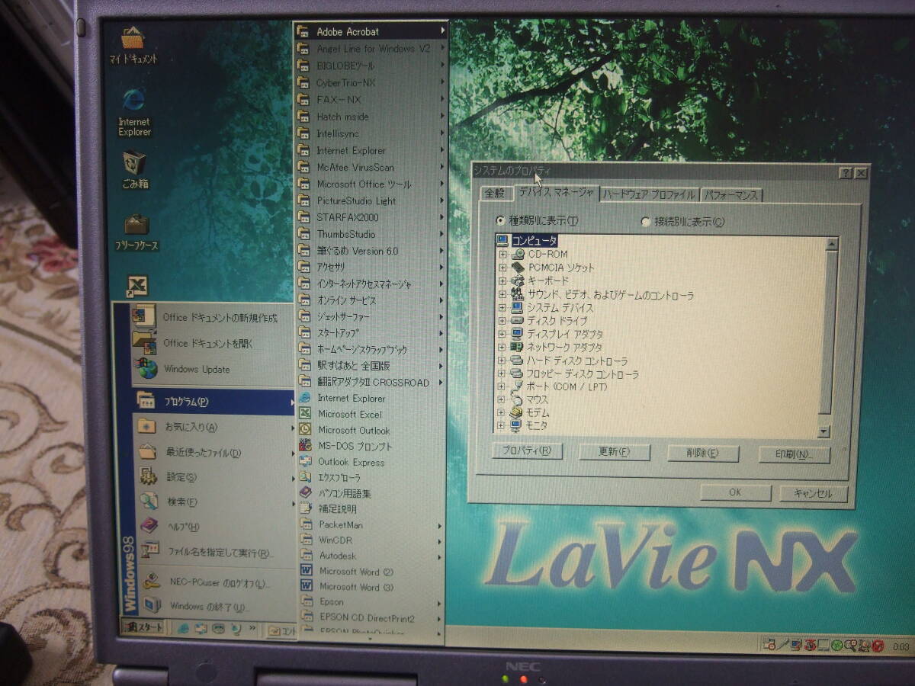Switch to the ハードウェア プロファイル tab
The image size is (915, 686).
coord(649,195)
